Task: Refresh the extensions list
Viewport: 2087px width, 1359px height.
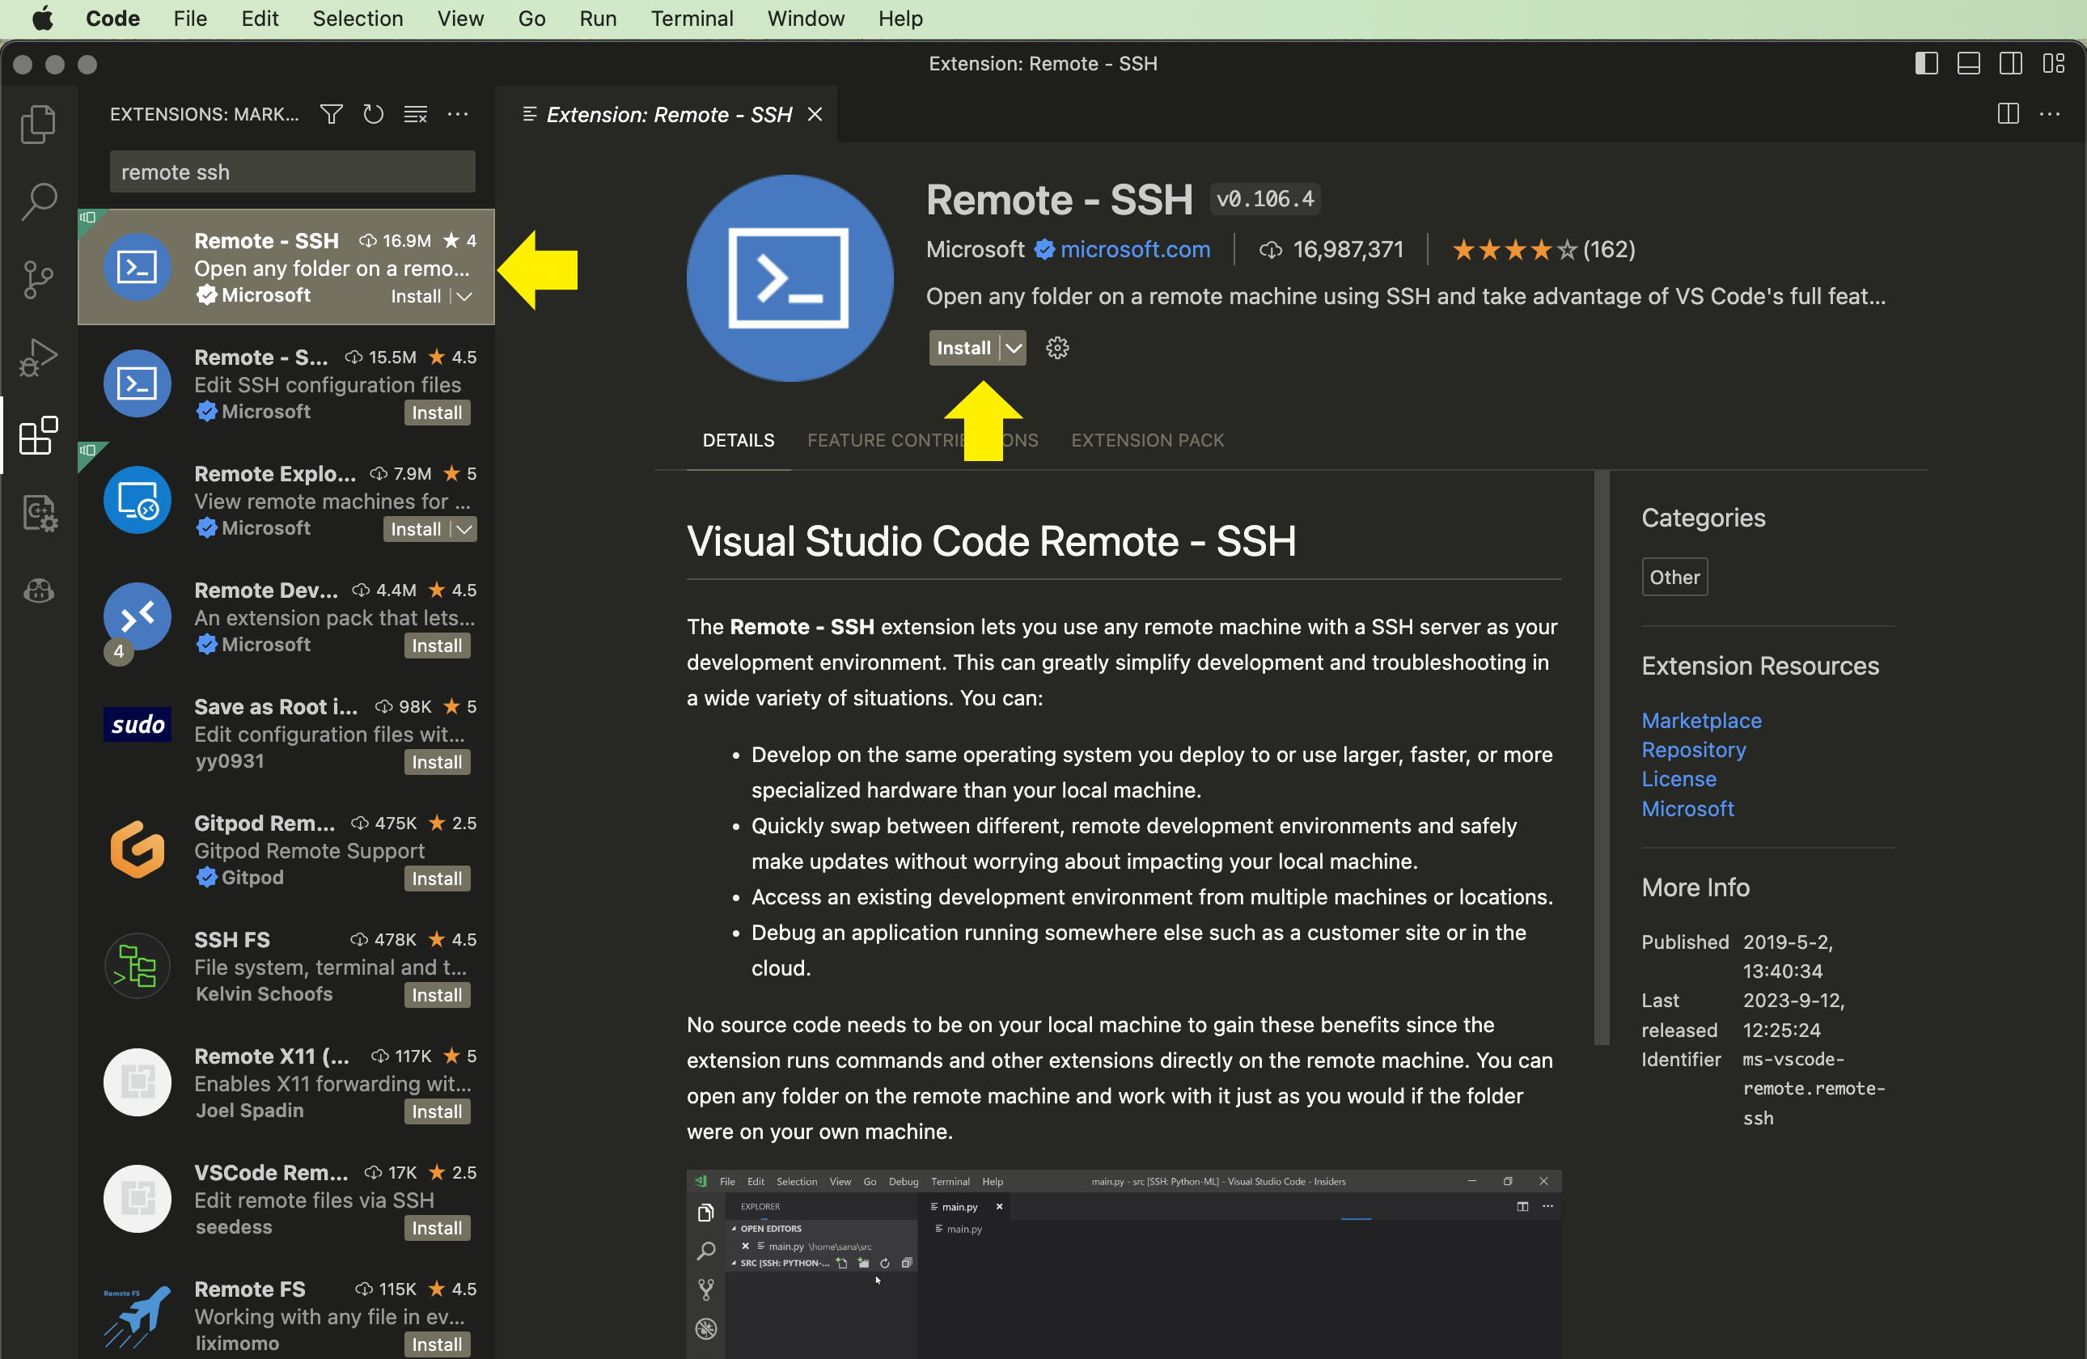Action: (x=374, y=115)
